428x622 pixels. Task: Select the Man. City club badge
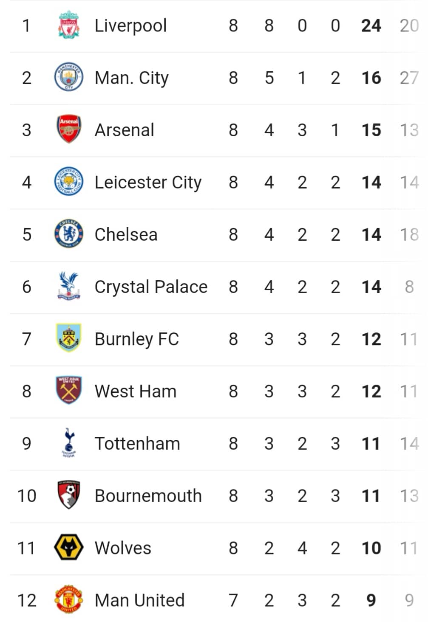(68, 77)
